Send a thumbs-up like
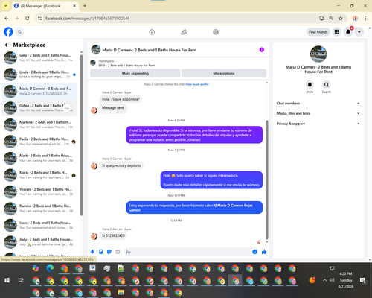 tap(264, 252)
